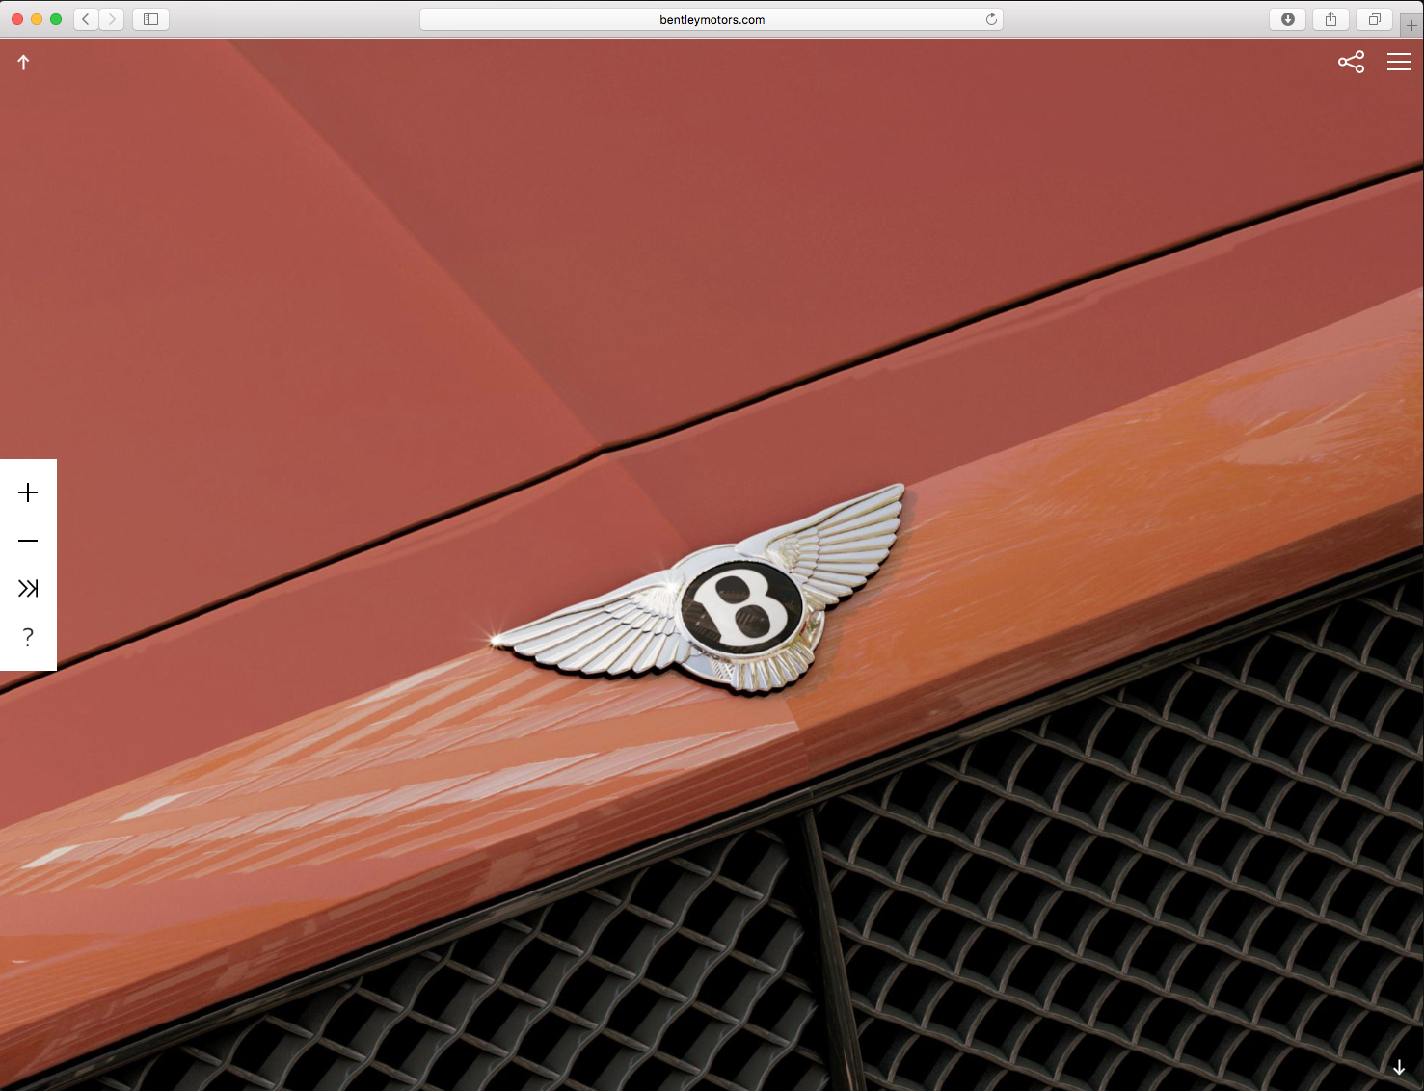Open the Safari share button
The height and width of the screenshot is (1091, 1424).
(1330, 19)
